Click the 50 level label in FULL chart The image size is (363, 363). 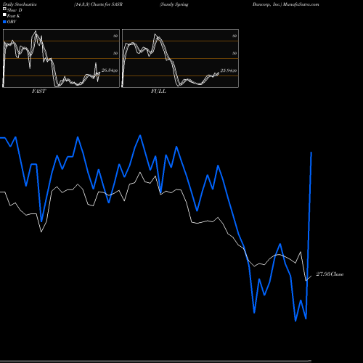[234, 53]
